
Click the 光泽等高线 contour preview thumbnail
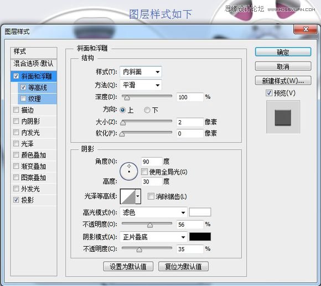[x=128, y=196]
